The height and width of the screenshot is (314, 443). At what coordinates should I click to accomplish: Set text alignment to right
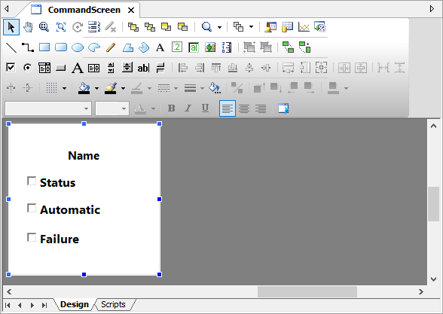tap(261, 108)
